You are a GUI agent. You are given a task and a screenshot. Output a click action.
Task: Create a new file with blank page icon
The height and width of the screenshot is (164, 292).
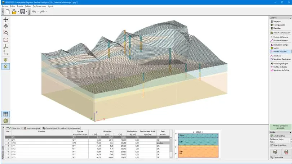8,12
